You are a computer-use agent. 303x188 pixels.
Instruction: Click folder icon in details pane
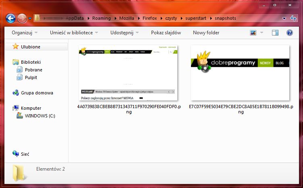click(19, 173)
